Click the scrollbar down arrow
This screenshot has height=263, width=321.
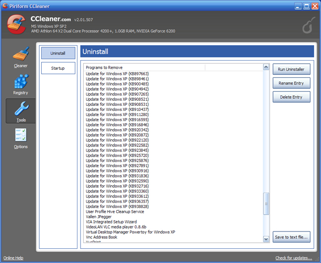coord(266,239)
